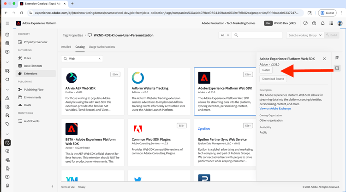Open the hamburger navigation menu
The image size is (346, 192).
[7, 23]
